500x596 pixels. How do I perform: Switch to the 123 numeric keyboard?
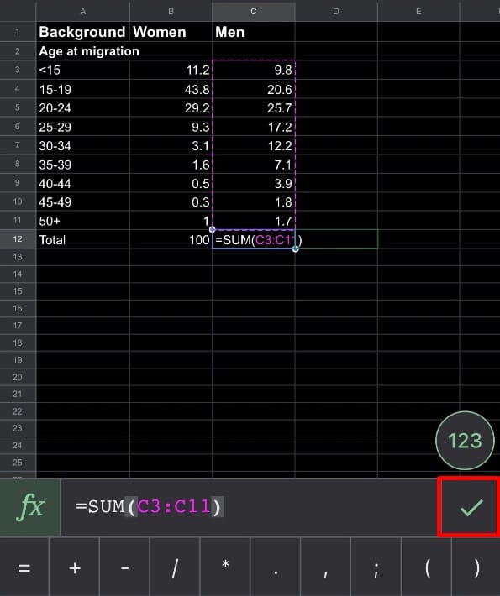coord(465,441)
